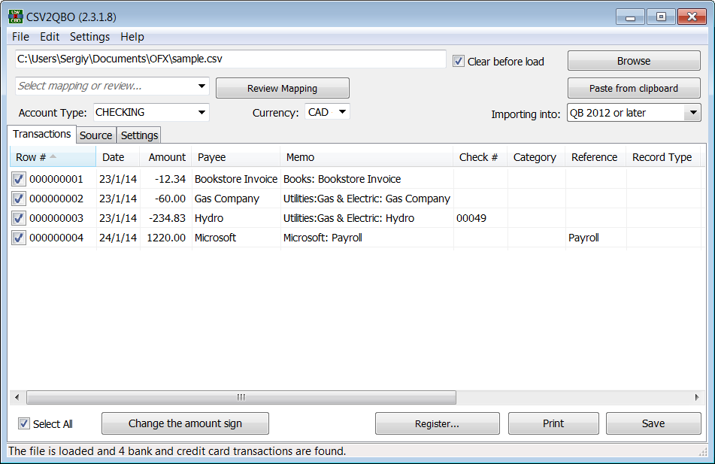
Task: Select the Gas Company payee cell
Action: pos(236,199)
